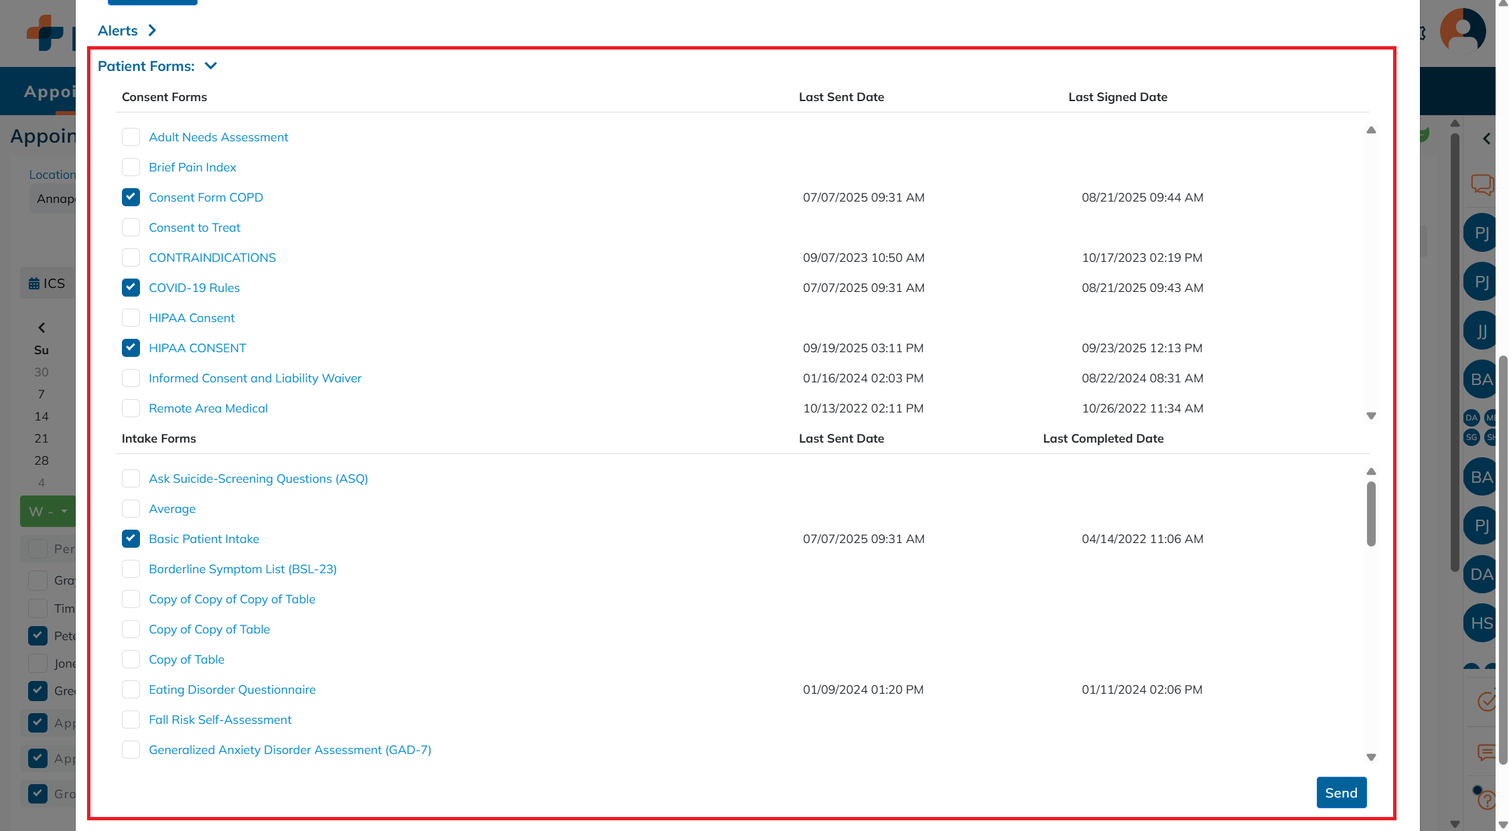The height and width of the screenshot is (831, 1509).
Task: Collapse the Patient Forms section
Action: click(x=210, y=66)
